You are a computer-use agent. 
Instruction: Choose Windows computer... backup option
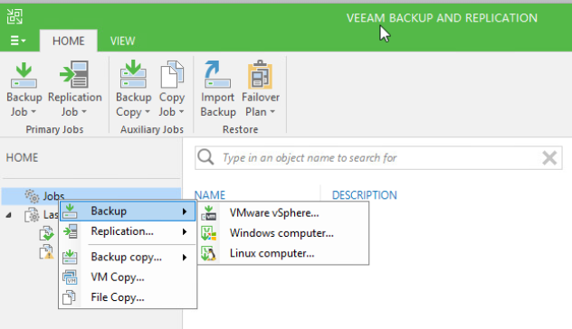pos(283,233)
